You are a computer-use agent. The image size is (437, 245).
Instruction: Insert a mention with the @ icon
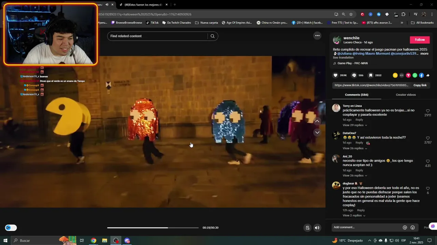tap(405, 227)
